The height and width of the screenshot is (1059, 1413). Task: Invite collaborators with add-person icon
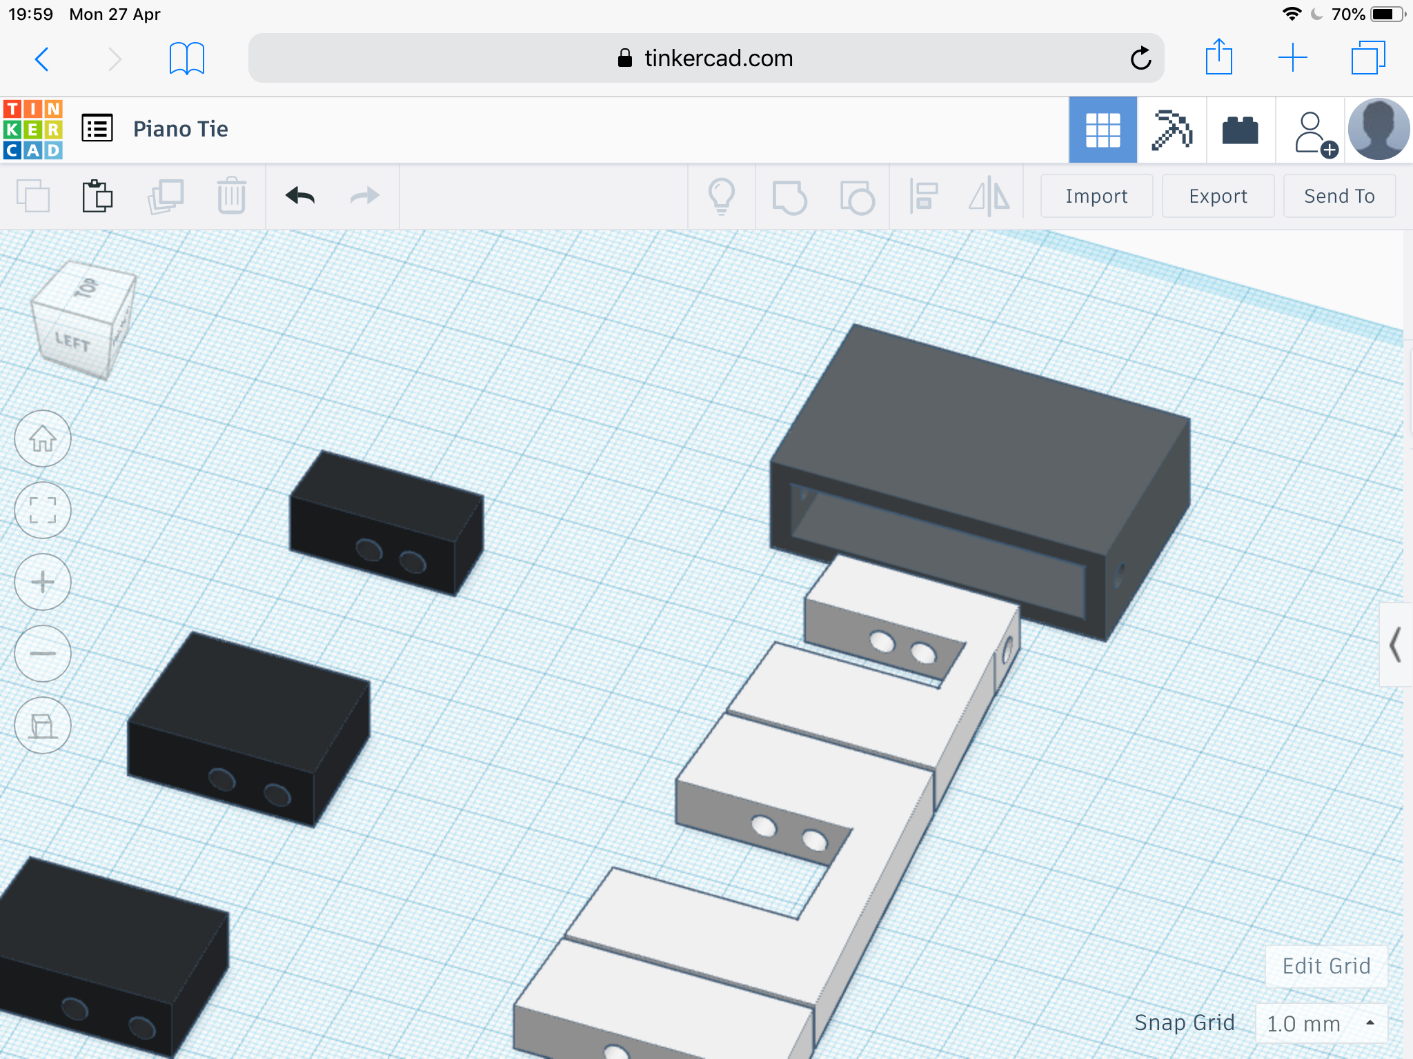click(1315, 133)
